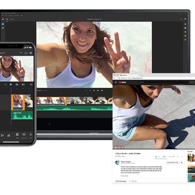
Task: Step forward one frame in laptop preview
Action: point(98,91)
